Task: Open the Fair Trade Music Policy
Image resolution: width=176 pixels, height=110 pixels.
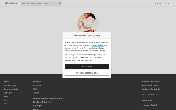Action: click(43, 102)
